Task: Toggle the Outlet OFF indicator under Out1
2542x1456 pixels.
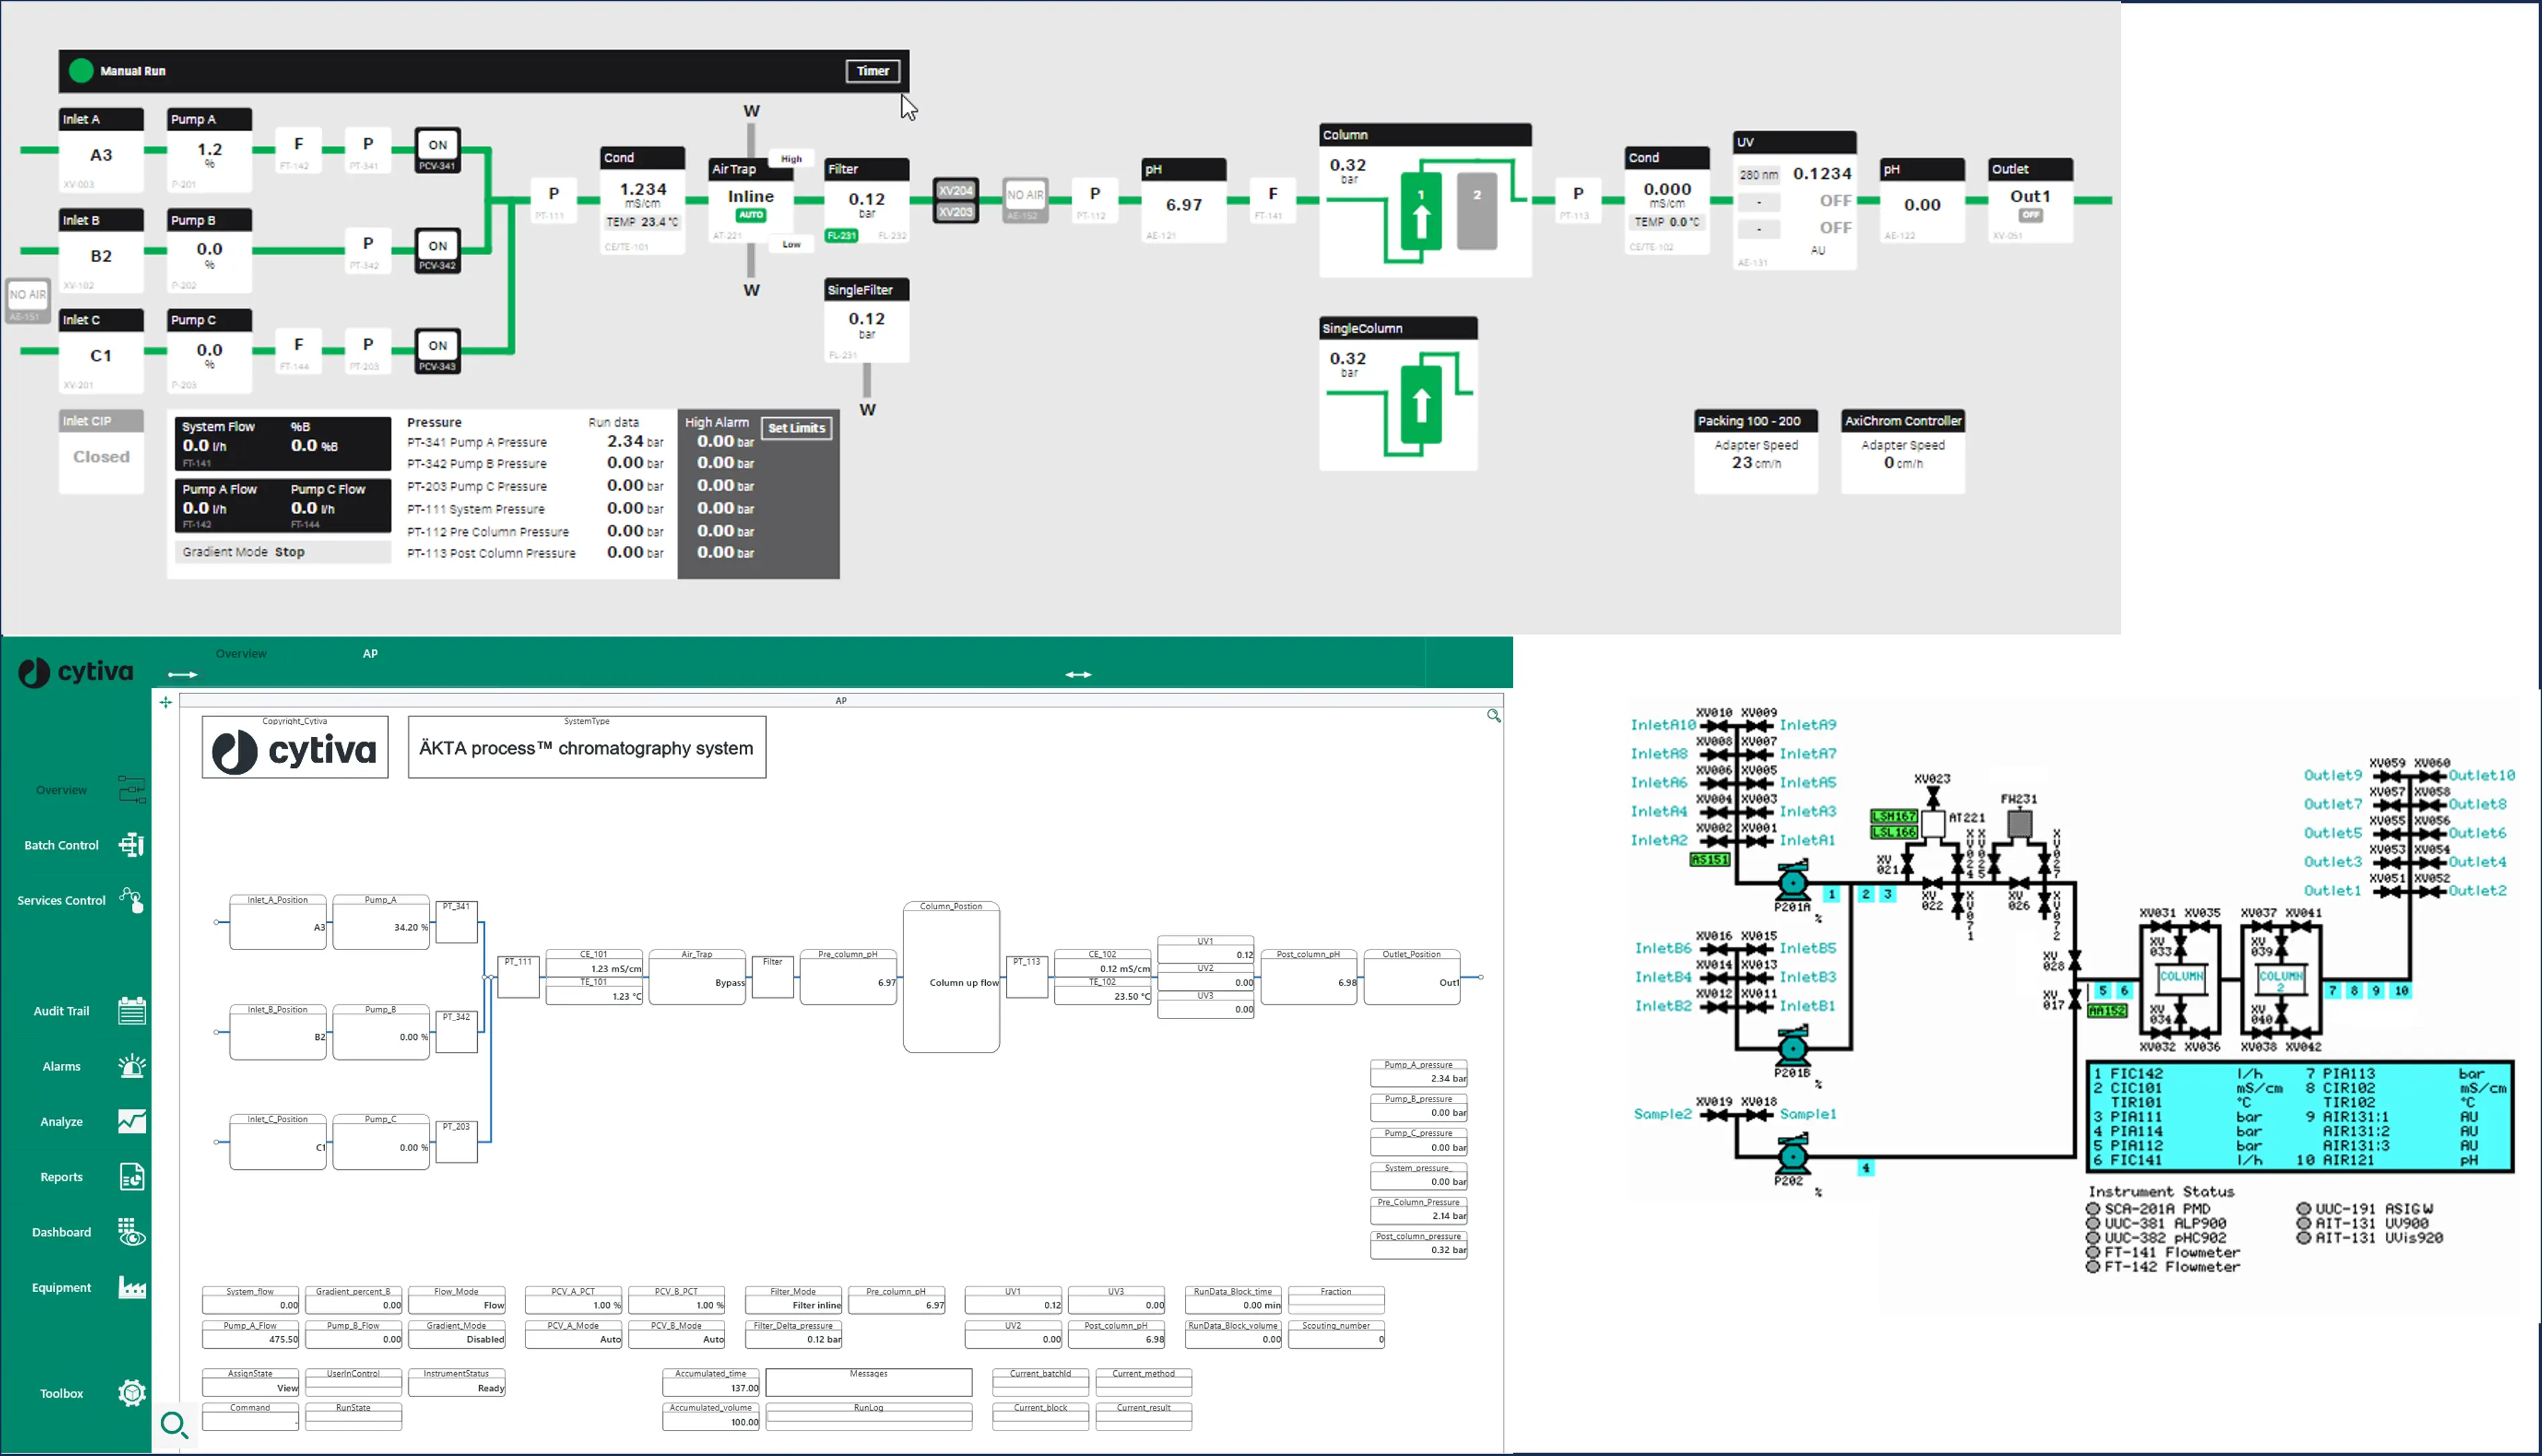Action: [x=2030, y=215]
